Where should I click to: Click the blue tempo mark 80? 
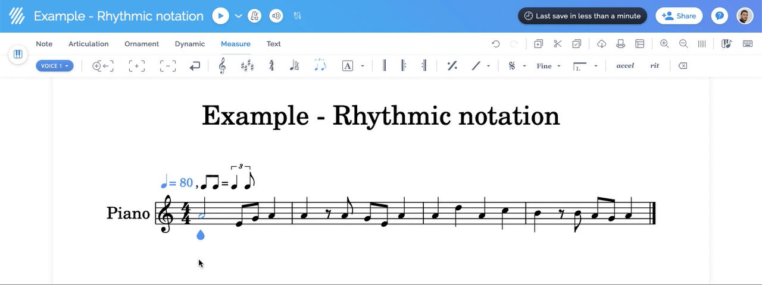(x=177, y=182)
